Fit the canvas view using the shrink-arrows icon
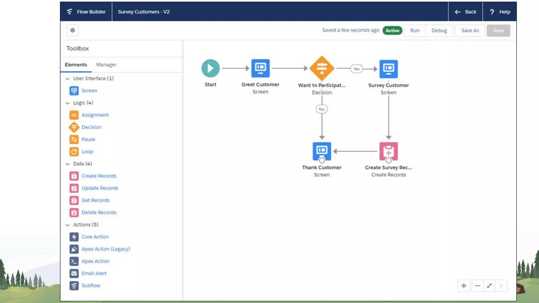Screen dimensions: 539x303 489,286
